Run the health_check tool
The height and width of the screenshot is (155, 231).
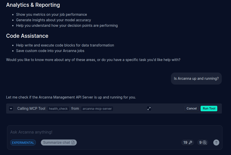coord(209,108)
